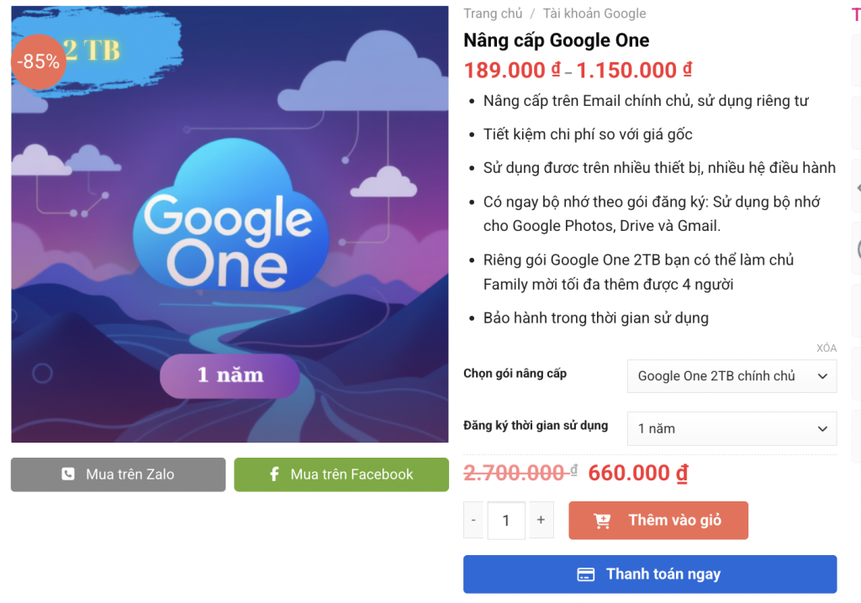Focus the product quantity input field
Image resolution: width=861 pixels, height=603 pixels.
tap(506, 521)
